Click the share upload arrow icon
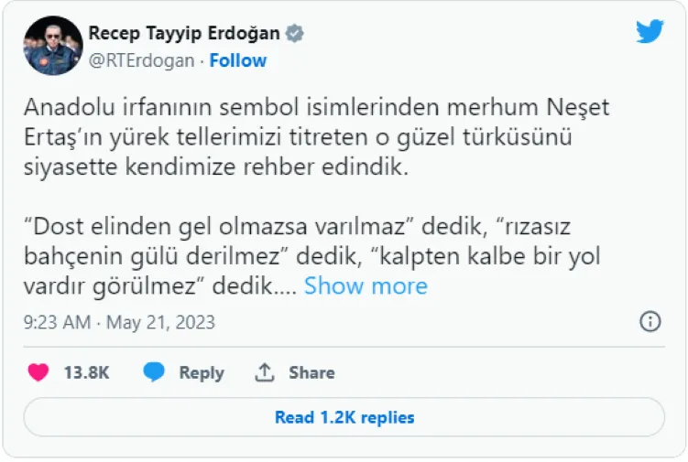This screenshot has width=688, height=462. click(x=266, y=372)
